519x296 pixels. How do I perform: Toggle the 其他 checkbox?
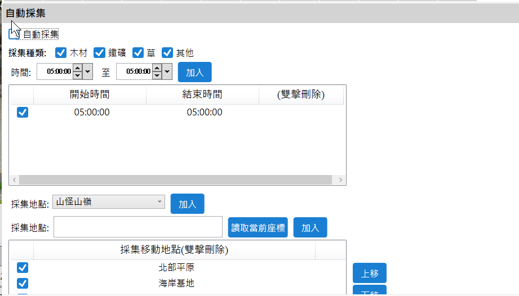pyautogui.click(x=167, y=53)
